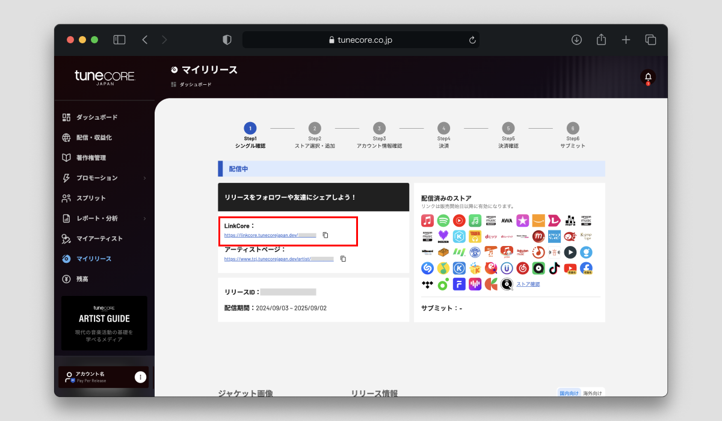Open the pink L arrow store icon
The image size is (722, 421).
(554, 221)
